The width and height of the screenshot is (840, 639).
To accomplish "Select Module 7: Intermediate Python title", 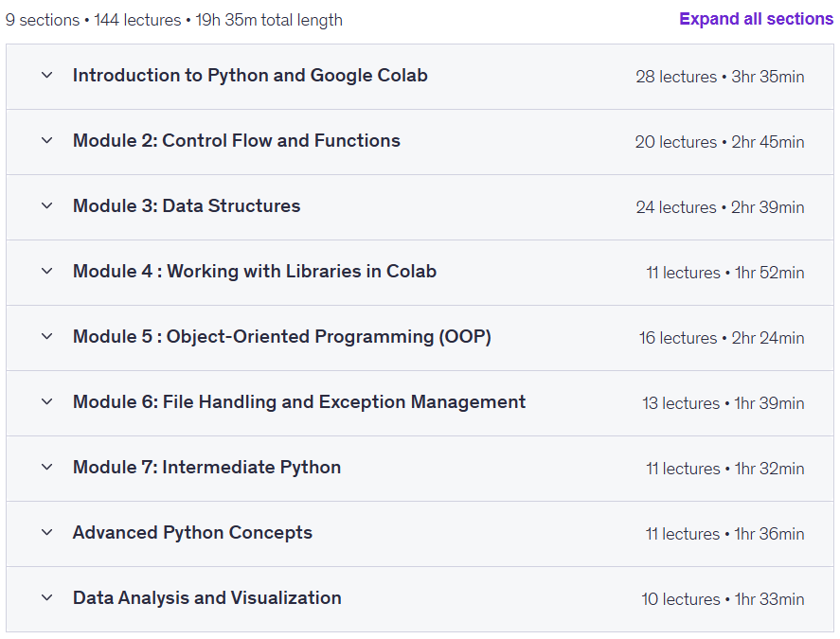I will (x=206, y=468).
